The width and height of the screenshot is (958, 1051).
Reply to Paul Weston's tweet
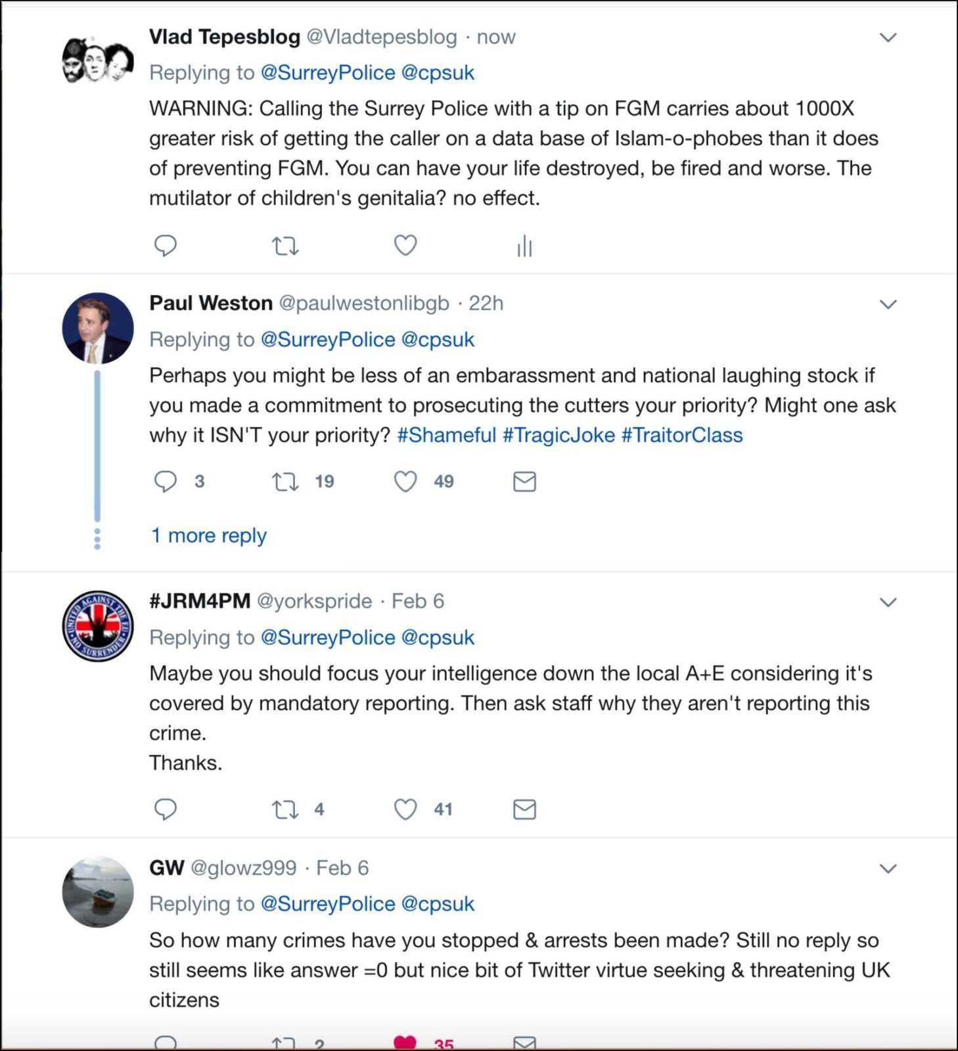pyautogui.click(x=165, y=481)
